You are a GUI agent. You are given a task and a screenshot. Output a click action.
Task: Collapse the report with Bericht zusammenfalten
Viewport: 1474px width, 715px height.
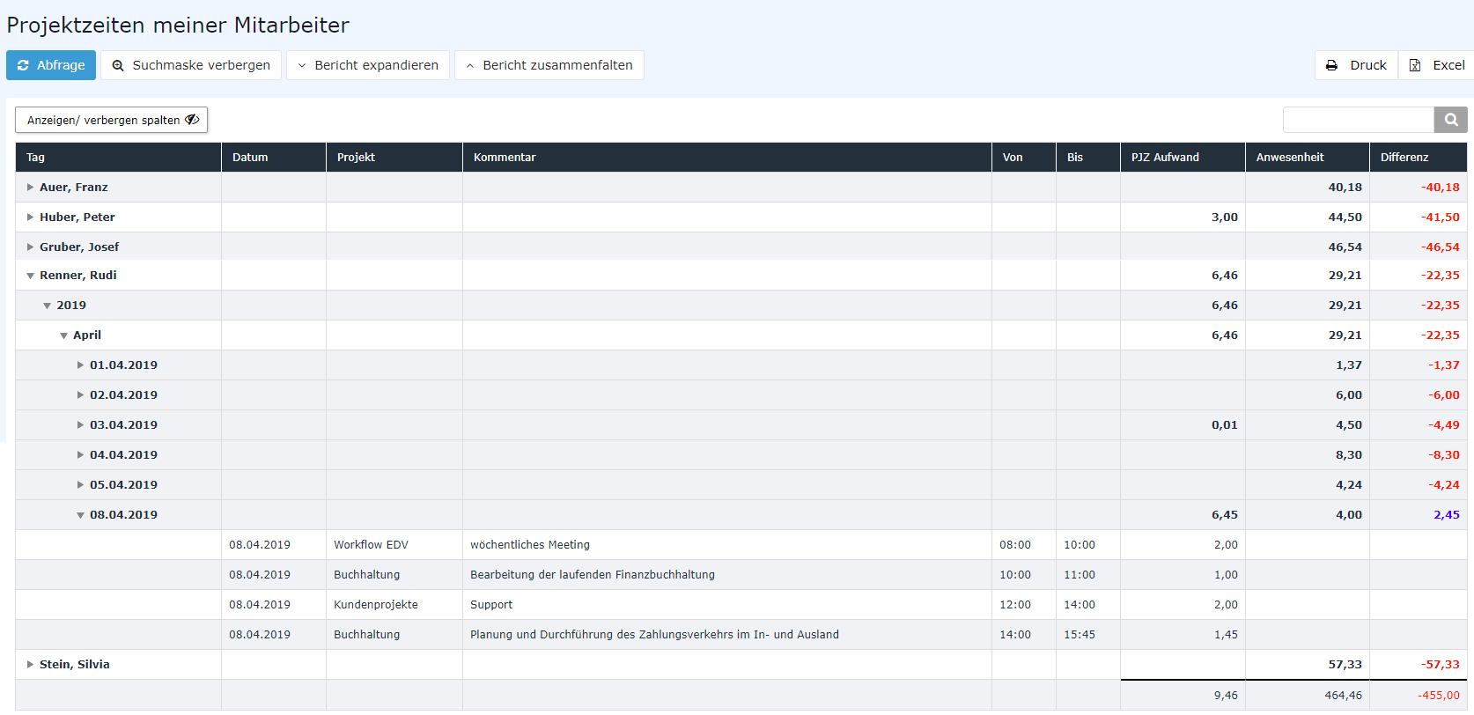(549, 65)
